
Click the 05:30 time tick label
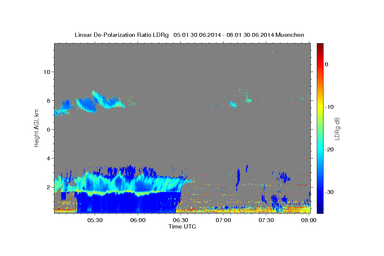95,220
